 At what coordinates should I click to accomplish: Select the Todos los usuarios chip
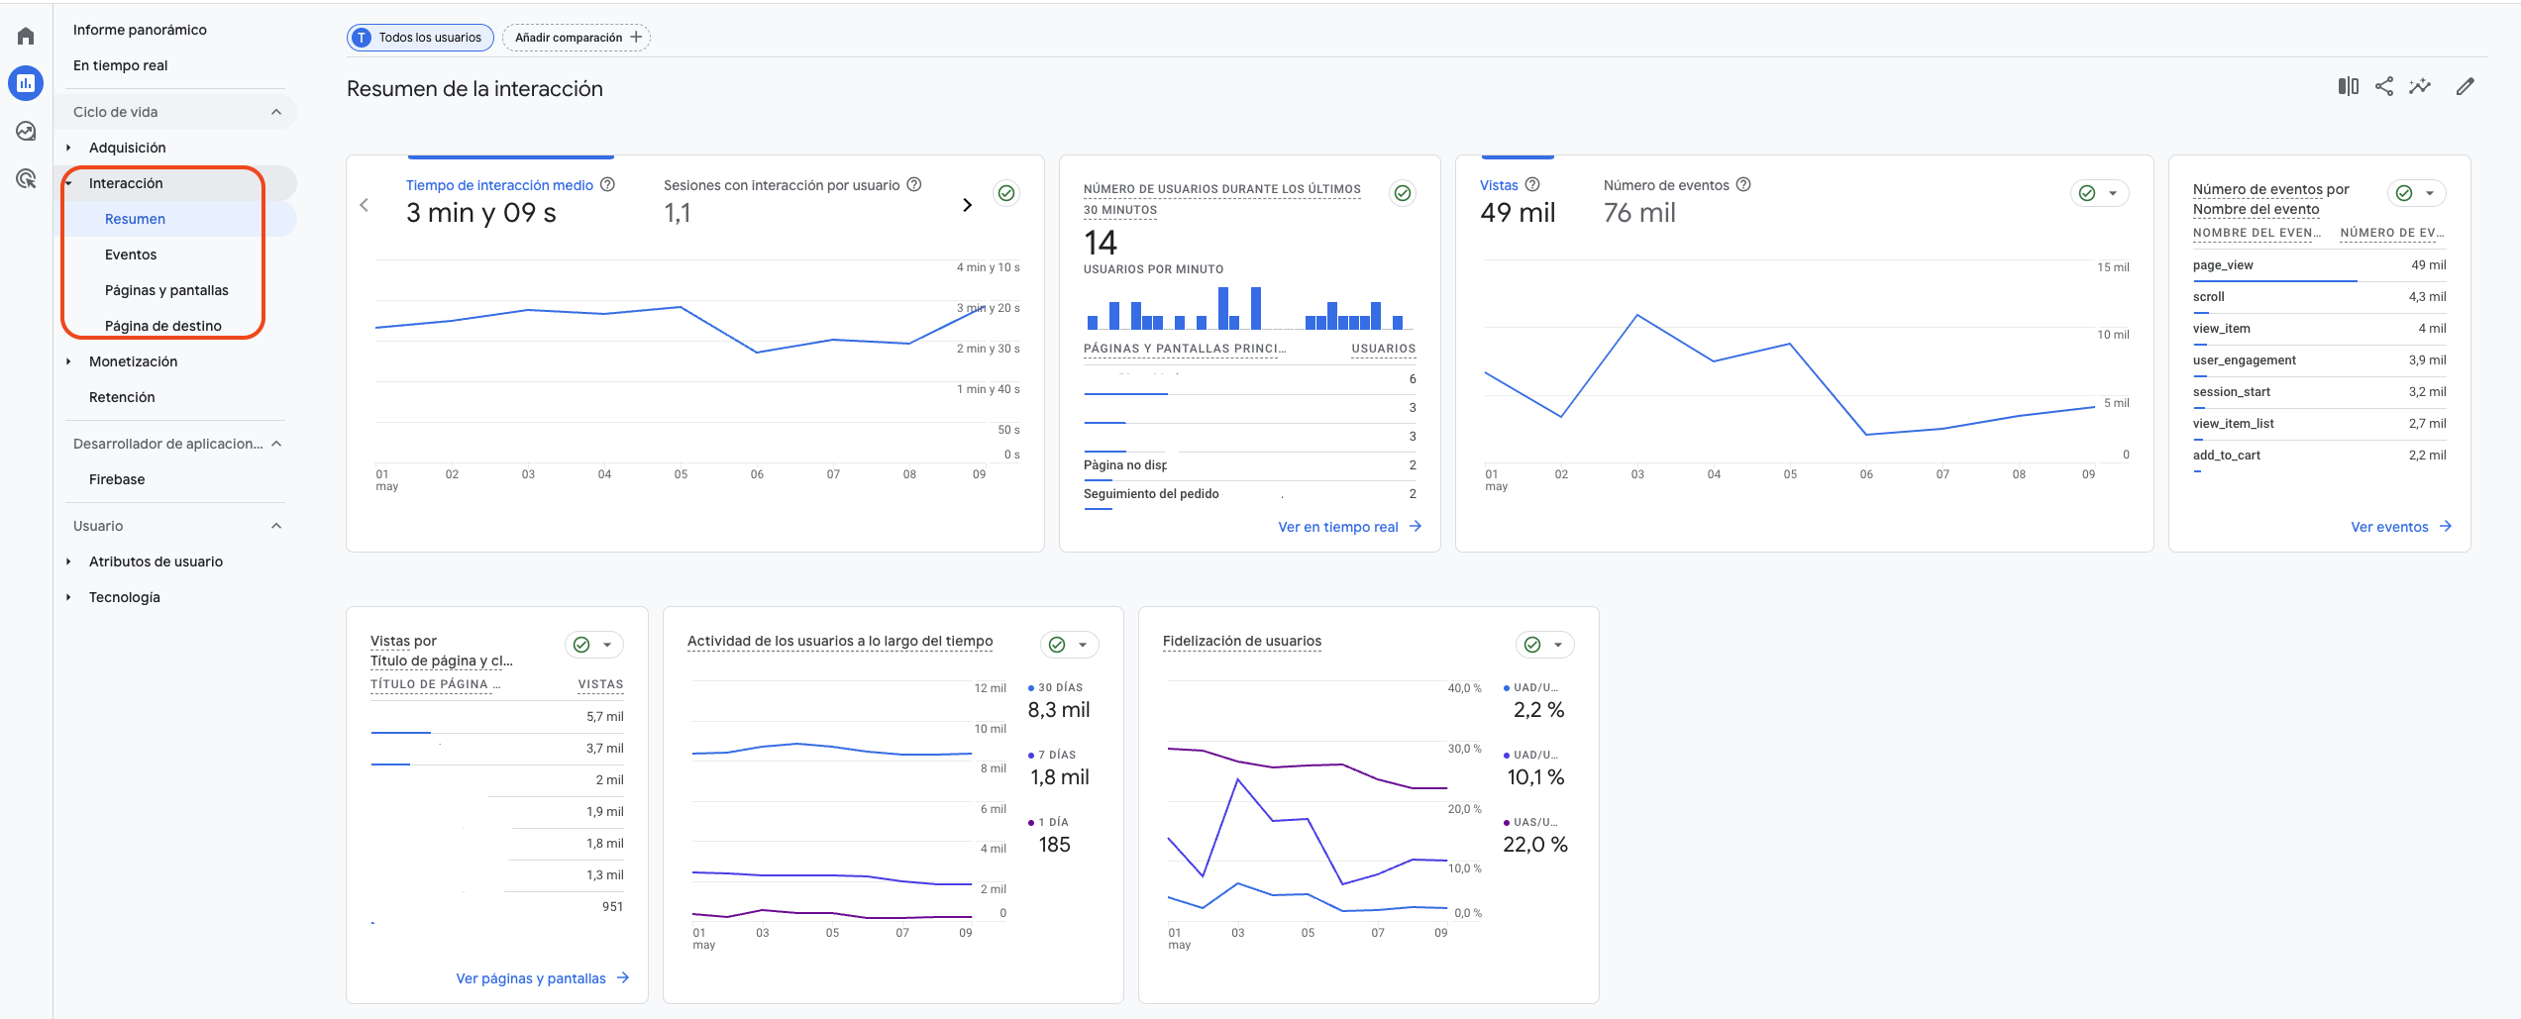pyautogui.click(x=420, y=38)
